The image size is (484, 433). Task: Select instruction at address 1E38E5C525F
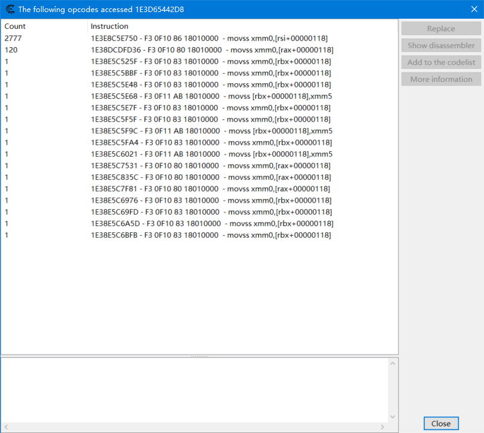click(210, 62)
